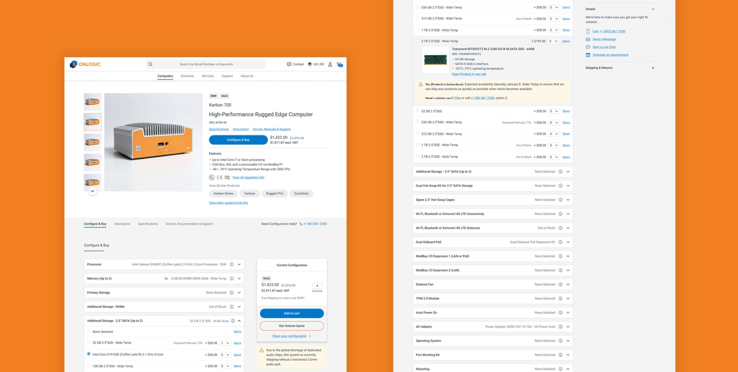This screenshot has height=372, width=738.
Task: Open the user account icon
Action: [330, 64]
